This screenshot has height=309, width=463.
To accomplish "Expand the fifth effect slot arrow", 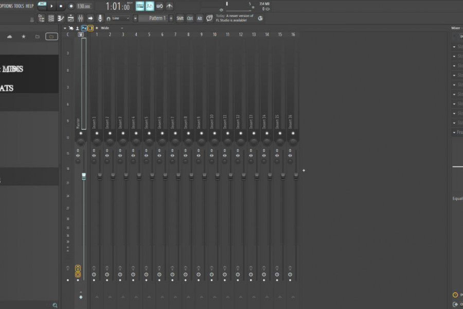I will coord(454,85).
